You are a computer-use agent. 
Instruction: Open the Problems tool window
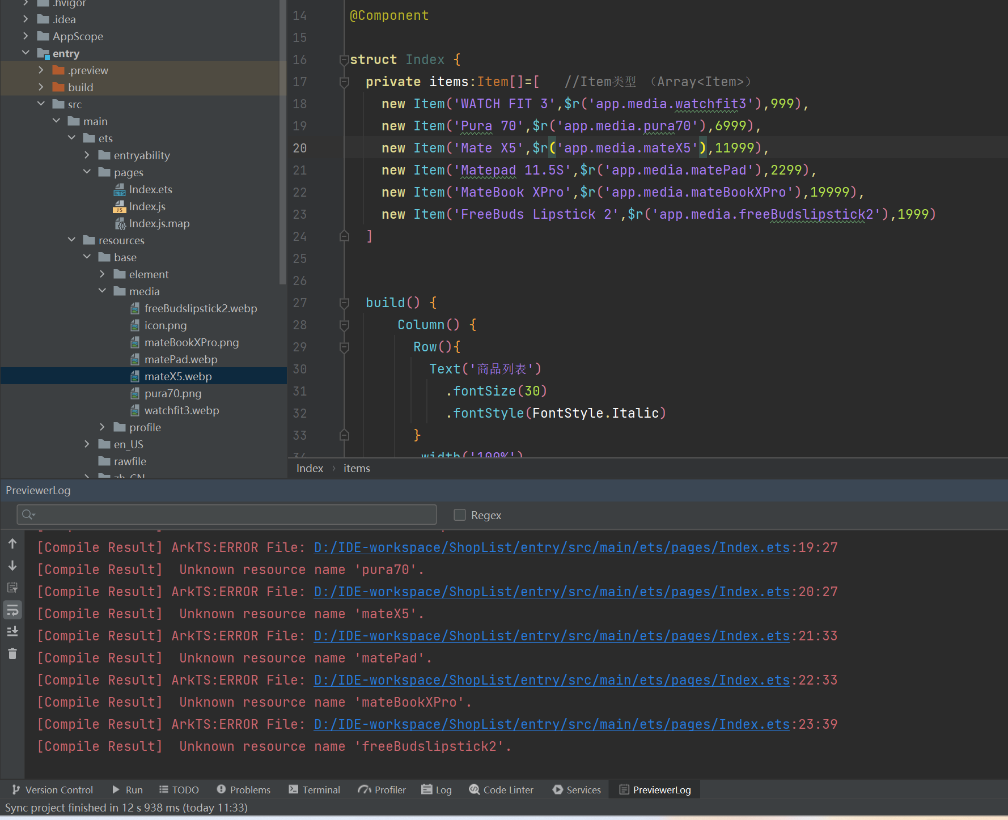(244, 789)
